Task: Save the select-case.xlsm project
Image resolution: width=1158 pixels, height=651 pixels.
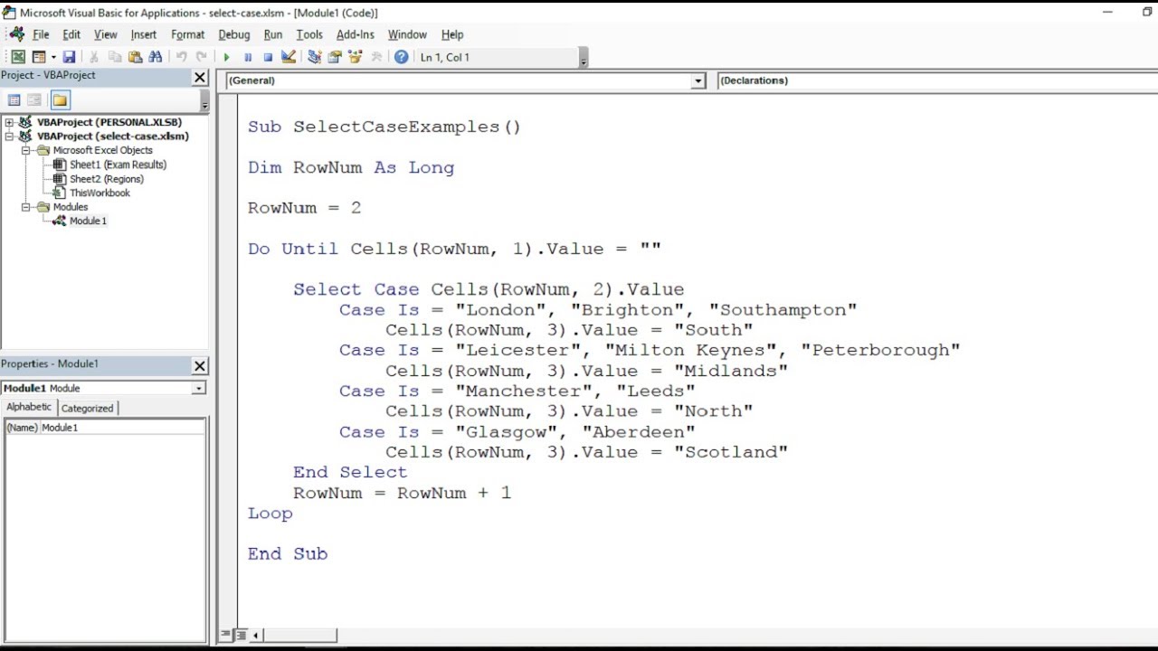Action: [x=69, y=57]
